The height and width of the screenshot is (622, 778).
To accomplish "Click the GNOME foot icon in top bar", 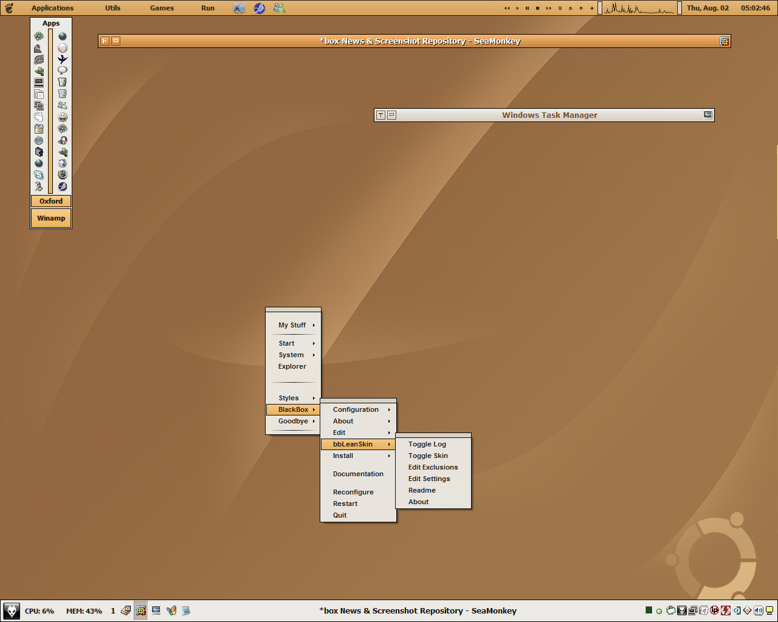I will [x=9, y=8].
